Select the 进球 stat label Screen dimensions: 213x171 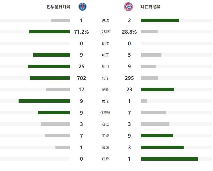(105, 20)
